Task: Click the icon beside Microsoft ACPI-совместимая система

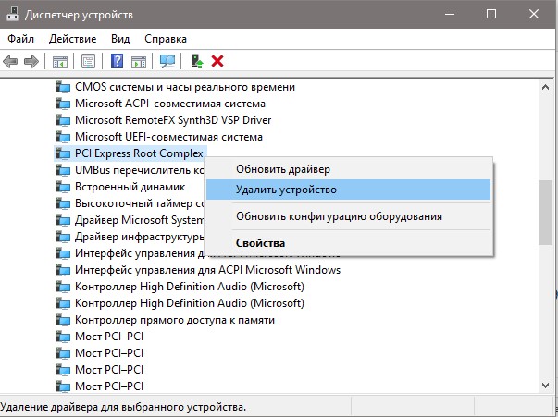Action: click(63, 104)
